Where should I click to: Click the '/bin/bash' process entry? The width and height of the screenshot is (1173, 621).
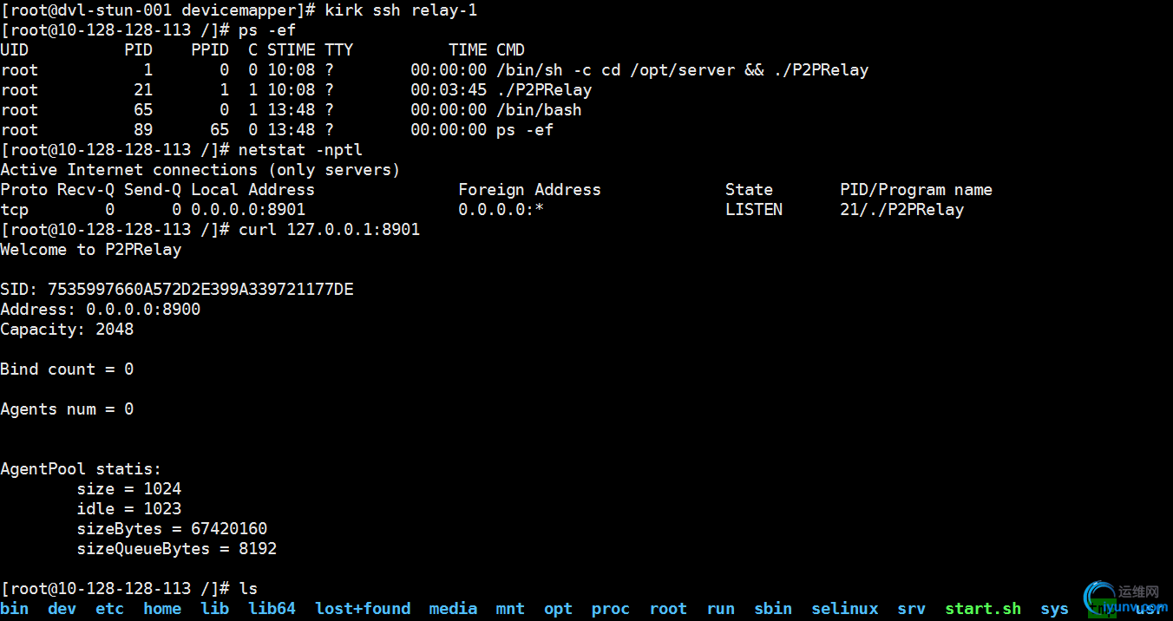coord(540,110)
